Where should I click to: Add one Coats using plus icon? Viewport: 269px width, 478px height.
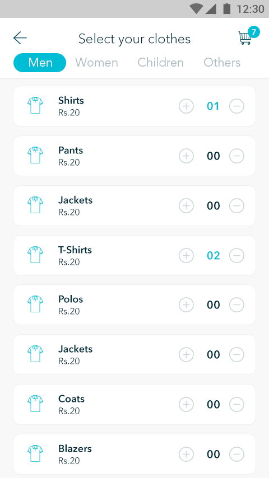[186, 405]
